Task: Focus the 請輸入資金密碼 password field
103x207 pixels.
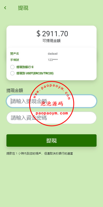Action: pyautogui.click(x=51, y=118)
